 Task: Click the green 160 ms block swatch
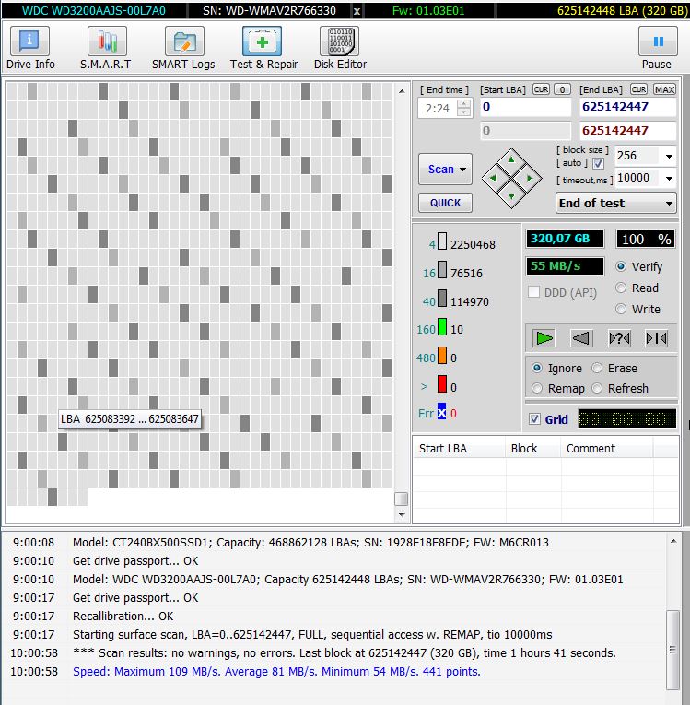tap(442, 327)
